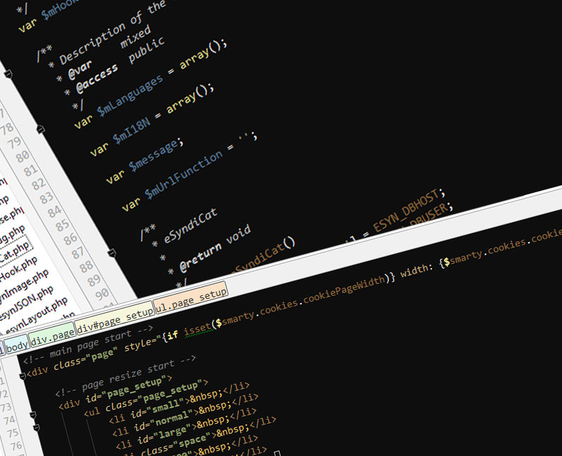Click the li id="large" line
This screenshot has height=456, width=562.
click(186, 429)
